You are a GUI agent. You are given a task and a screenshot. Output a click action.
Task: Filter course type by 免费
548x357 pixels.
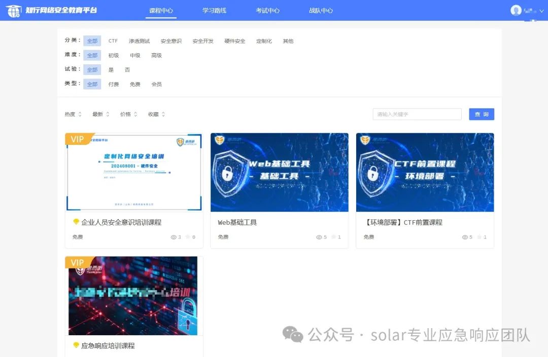pyautogui.click(x=135, y=84)
